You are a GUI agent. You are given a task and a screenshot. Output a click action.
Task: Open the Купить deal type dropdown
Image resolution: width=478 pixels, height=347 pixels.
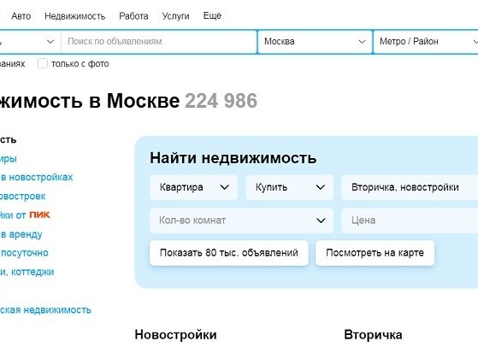click(x=289, y=187)
